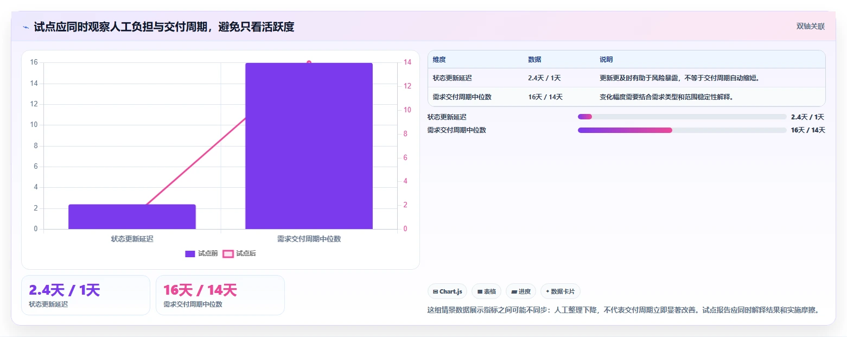Click the Chart.js chip
The image size is (847, 337).
point(447,291)
